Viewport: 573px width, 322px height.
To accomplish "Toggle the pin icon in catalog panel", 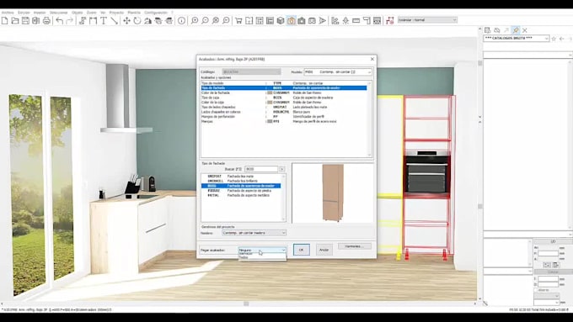I will pos(515,30).
